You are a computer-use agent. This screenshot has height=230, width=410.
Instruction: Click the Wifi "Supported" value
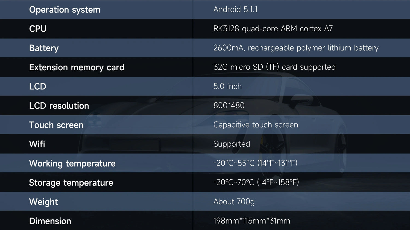[232, 144]
